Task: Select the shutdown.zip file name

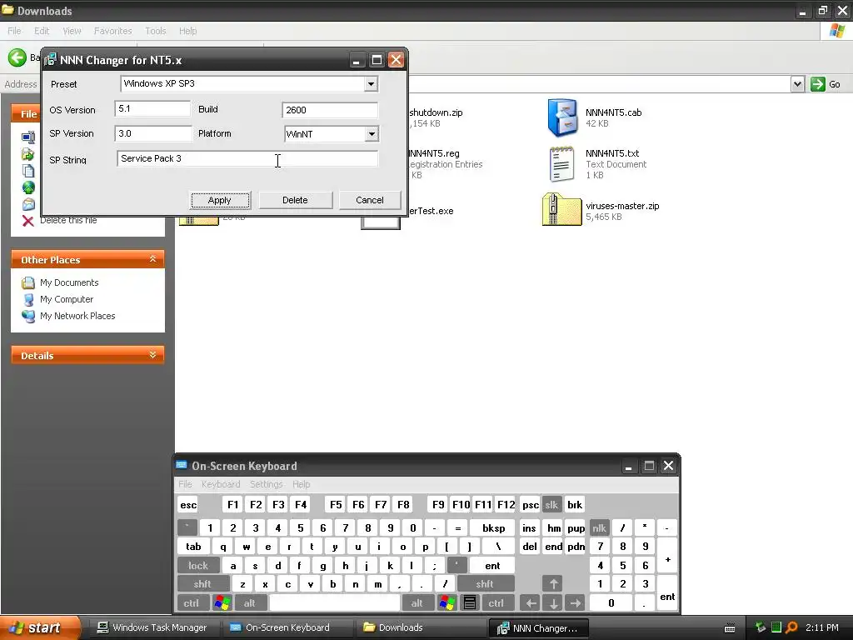Action: 436,112
